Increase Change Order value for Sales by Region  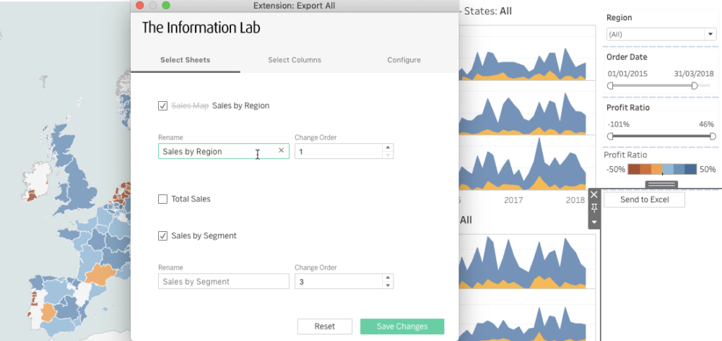click(x=388, y=148)
